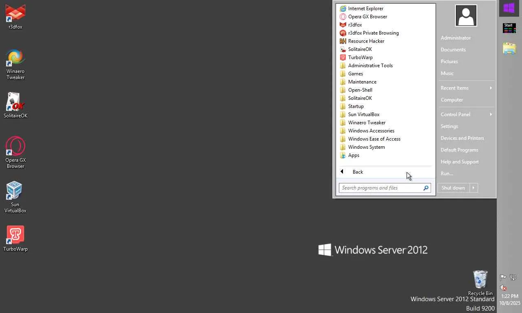Select the Opera GX Browser desktop shortcut
The image size is (522, 313).
click(15, 152)
